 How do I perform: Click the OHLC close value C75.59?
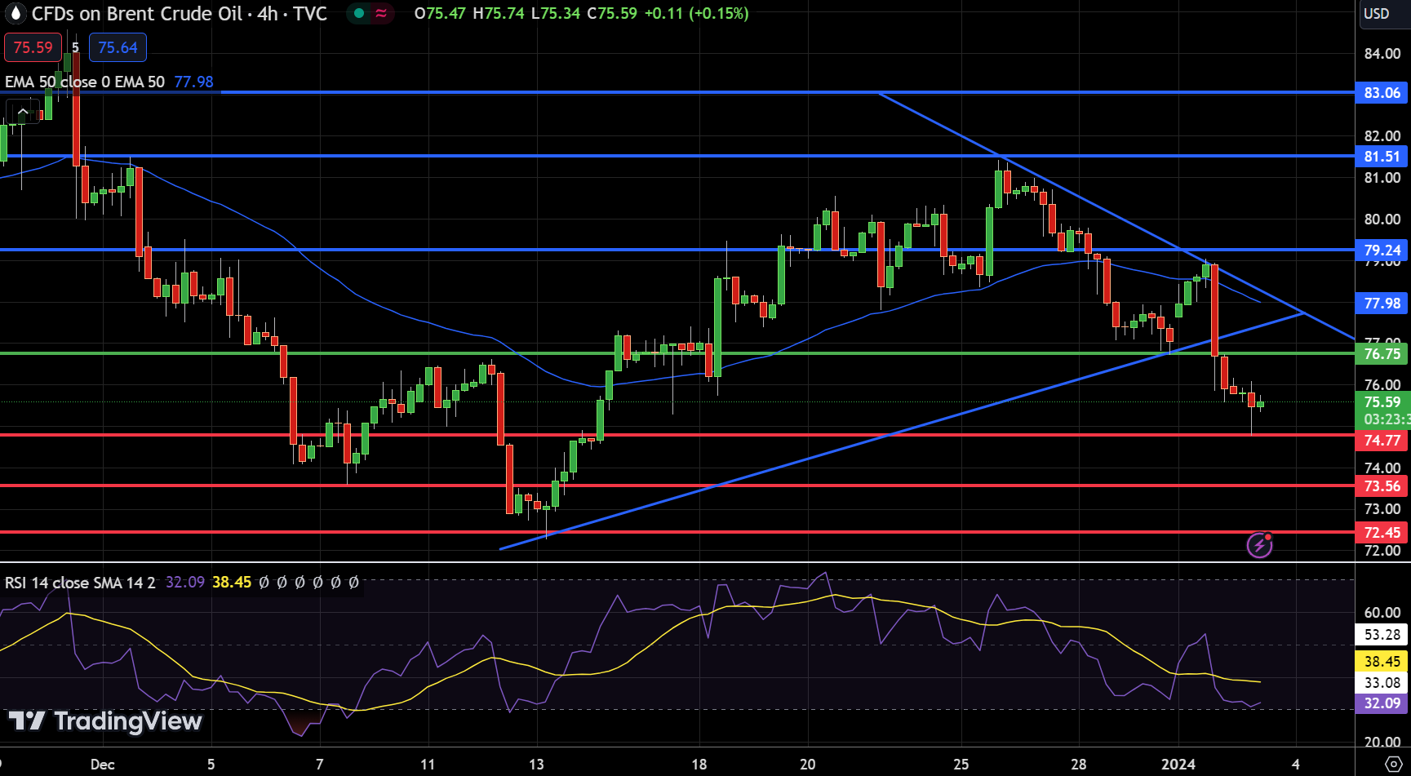pos(612,13)
